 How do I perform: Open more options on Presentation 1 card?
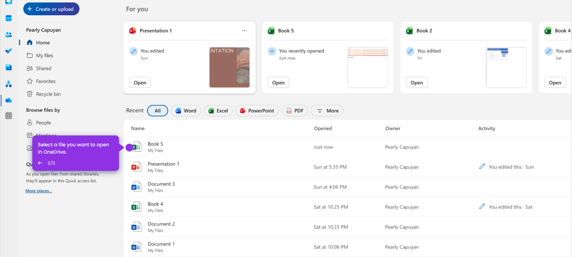pos(244,31)
